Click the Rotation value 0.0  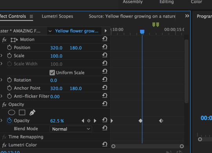click(53, 80)
